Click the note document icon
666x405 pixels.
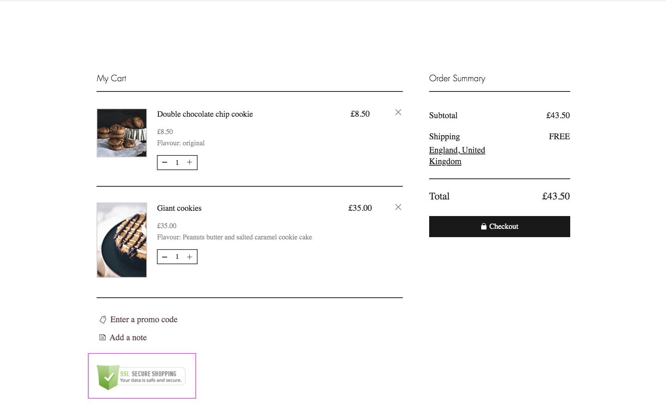pyautogui.click(x=102, y=337)
